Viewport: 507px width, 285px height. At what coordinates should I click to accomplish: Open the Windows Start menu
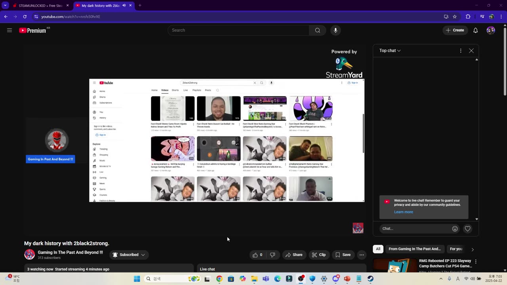(x=137, y=279)
